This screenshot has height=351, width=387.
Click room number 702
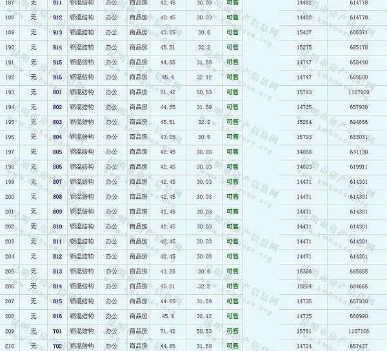(57, 346)
